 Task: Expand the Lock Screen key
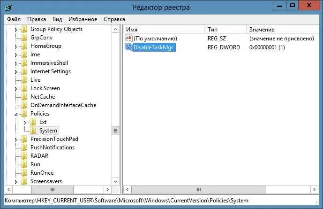click(x=16, y=89)
